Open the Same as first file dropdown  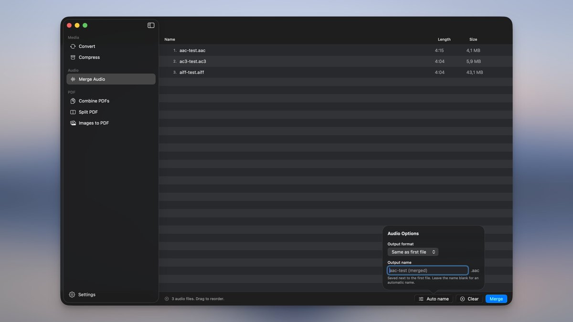click(413, 252)
